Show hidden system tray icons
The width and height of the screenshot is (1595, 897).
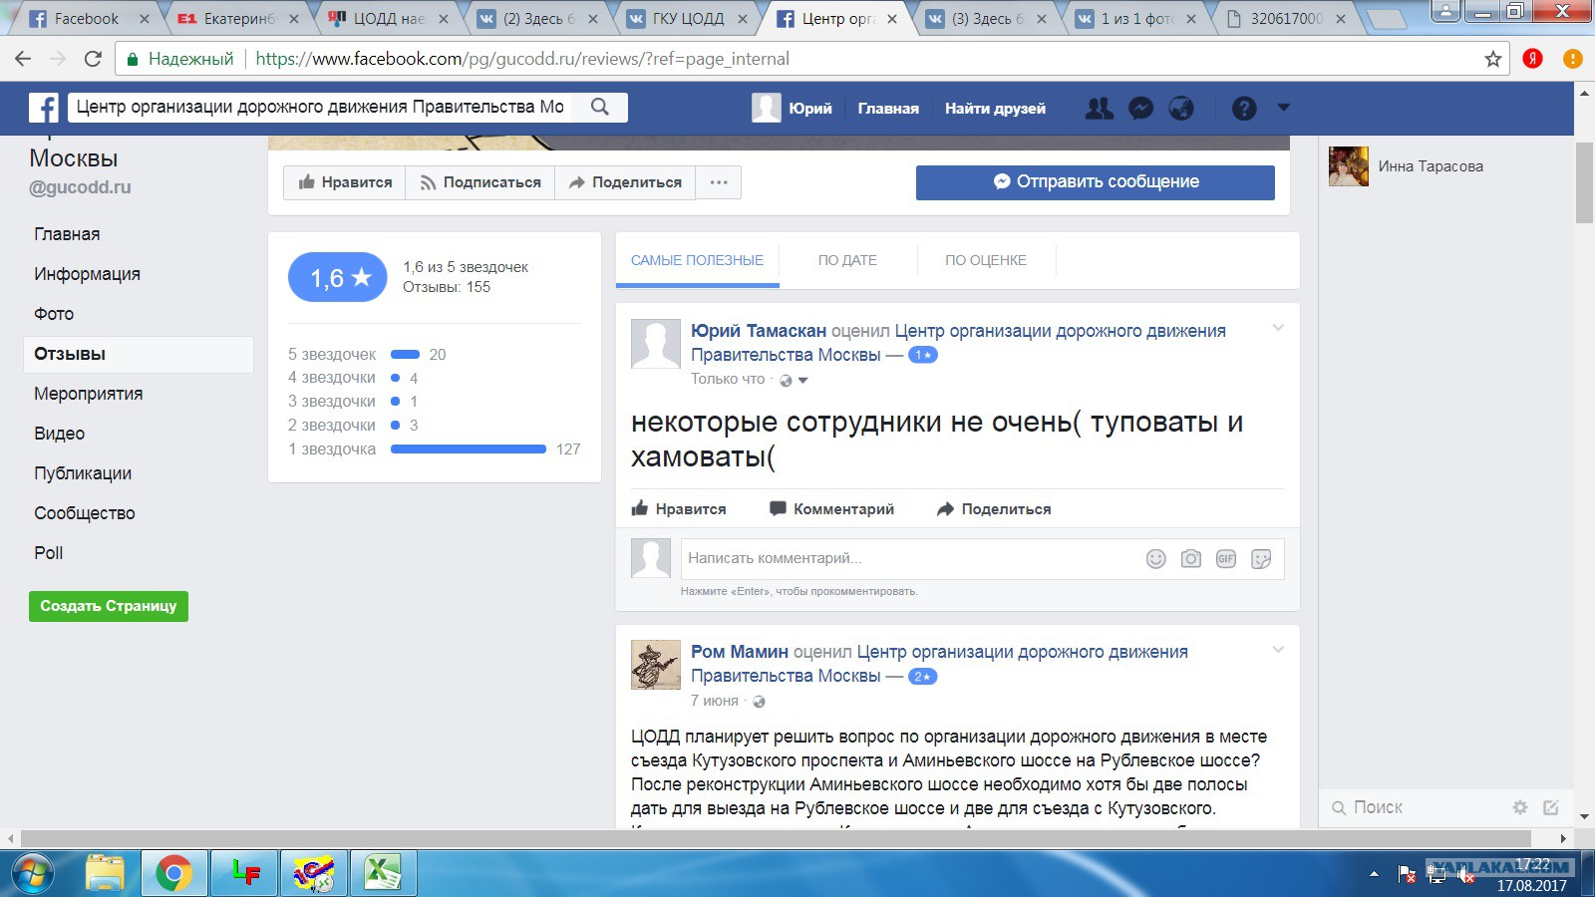pos(1374,874)
